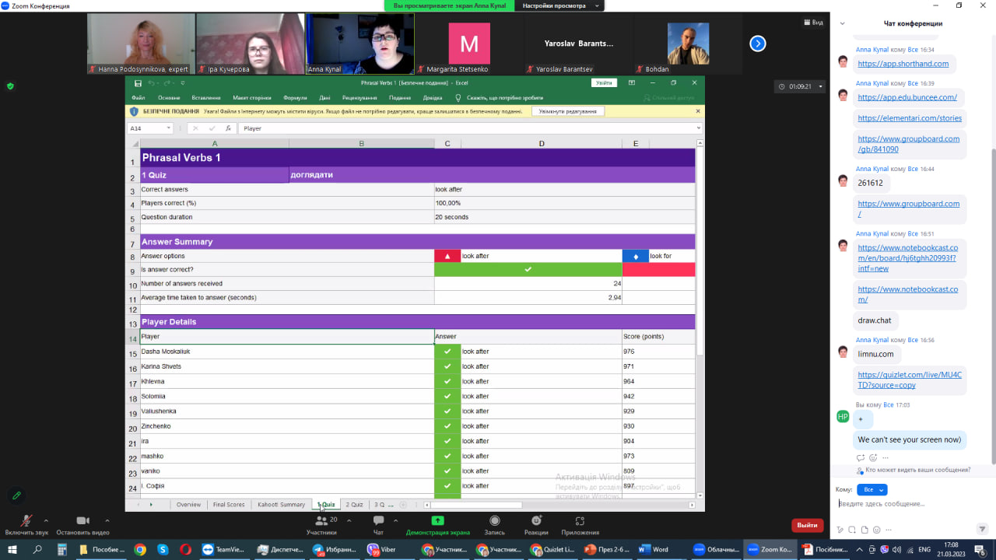This screenshot has width=996, height=560.
Task: Stop the video camera
Action: coord(82,522)
